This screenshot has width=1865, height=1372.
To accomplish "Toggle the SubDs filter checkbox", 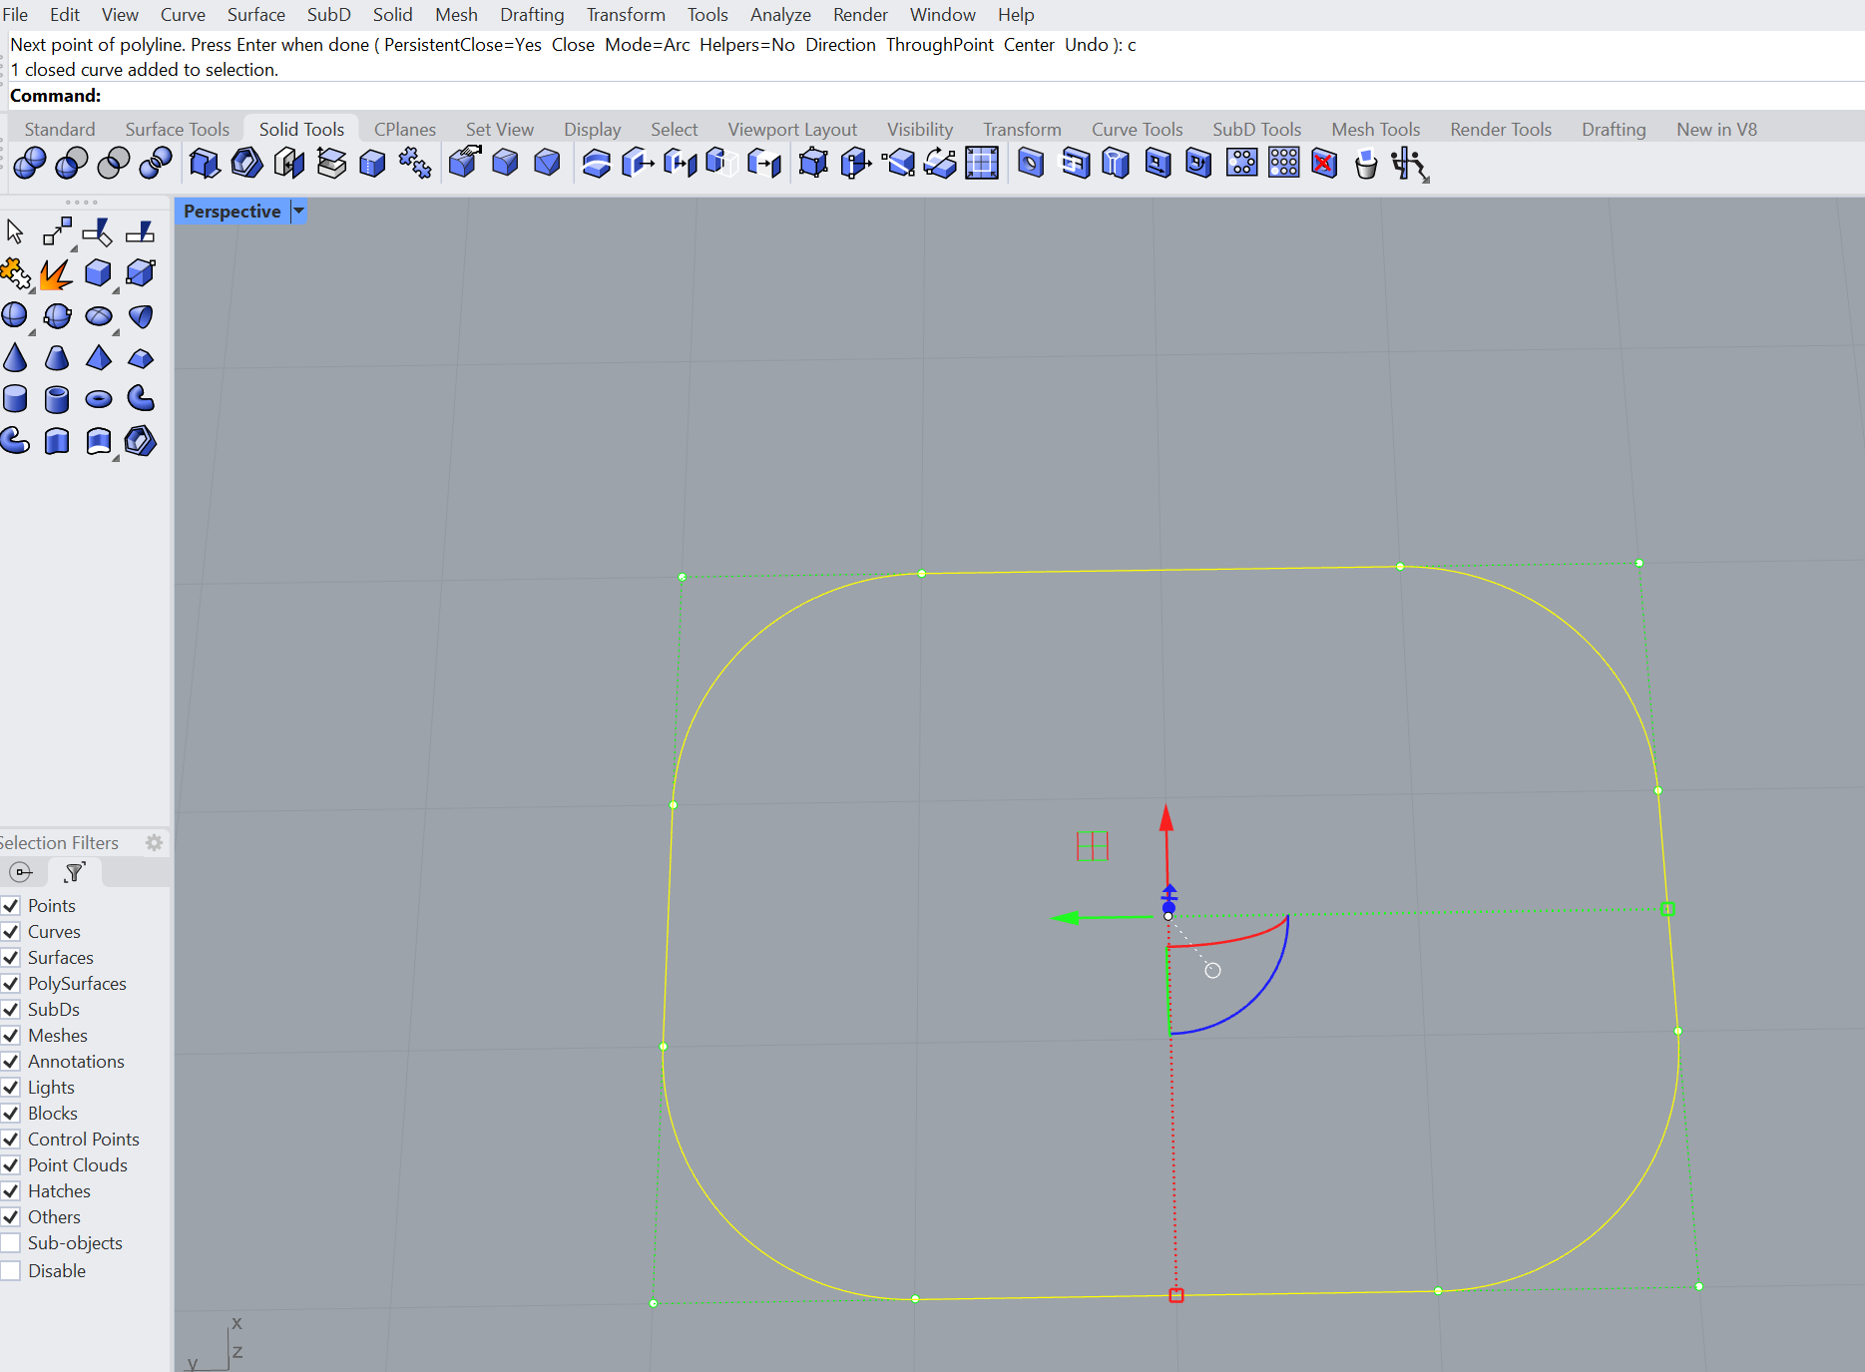I will 11,1010.
